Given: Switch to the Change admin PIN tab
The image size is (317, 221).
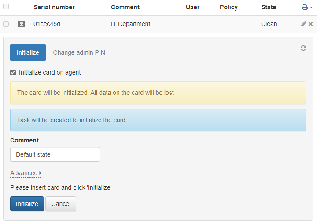Looking at the screenshot, I should coord(79,52).
